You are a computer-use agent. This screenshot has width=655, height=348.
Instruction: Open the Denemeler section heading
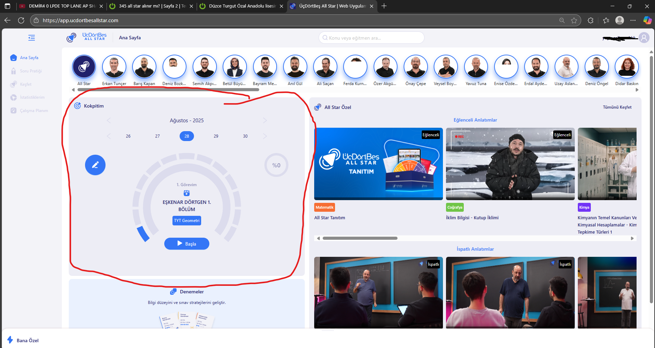pos(187,292)
